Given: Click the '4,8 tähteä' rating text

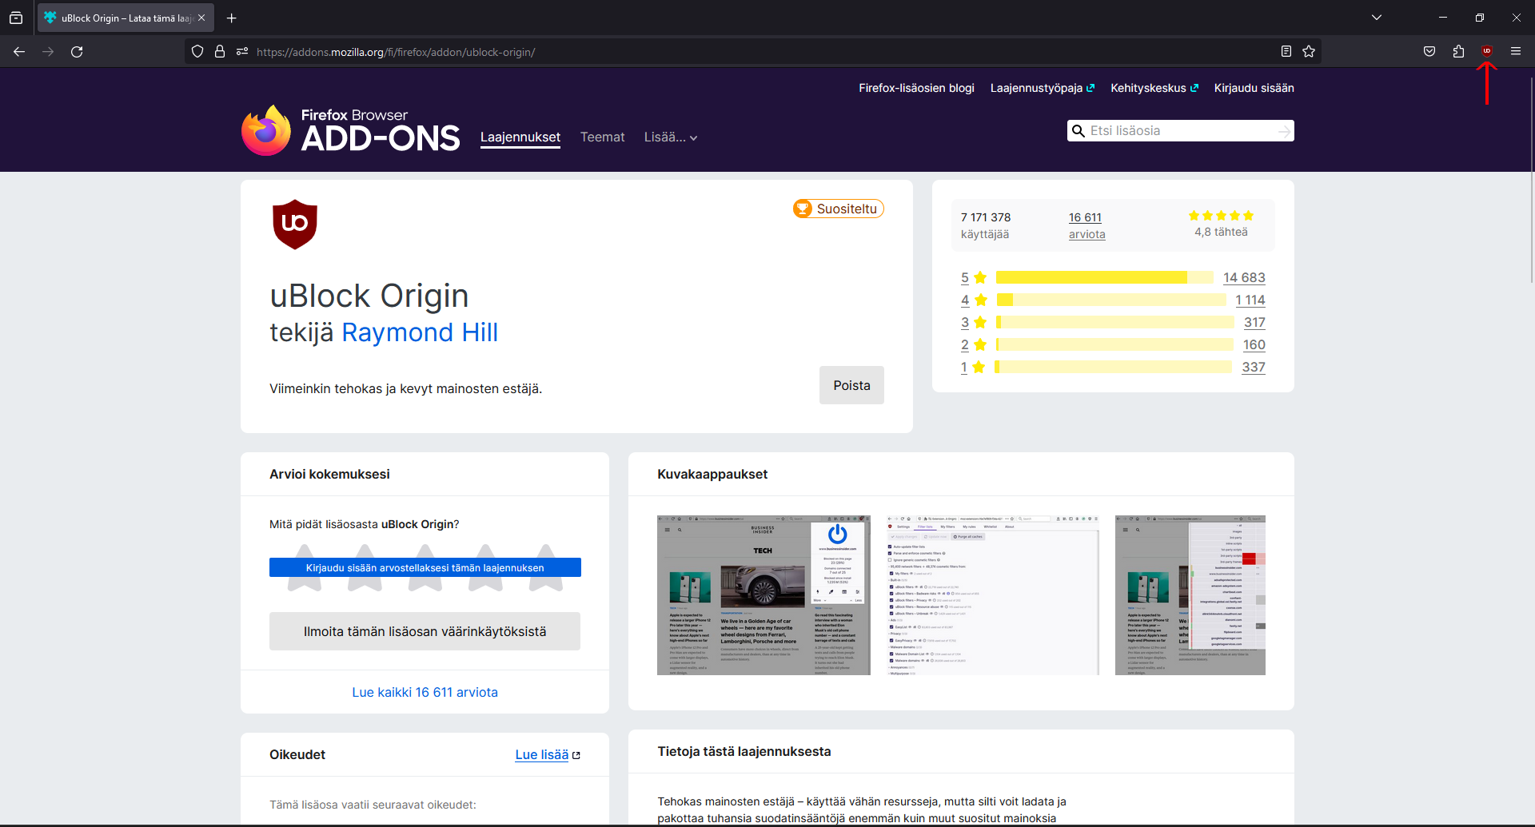Looking at the screenshot, I should pyautogui.click(x=1221, y=232).
